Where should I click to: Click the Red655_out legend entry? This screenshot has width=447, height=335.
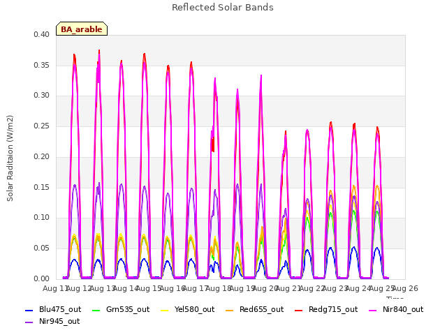point(255,310)
